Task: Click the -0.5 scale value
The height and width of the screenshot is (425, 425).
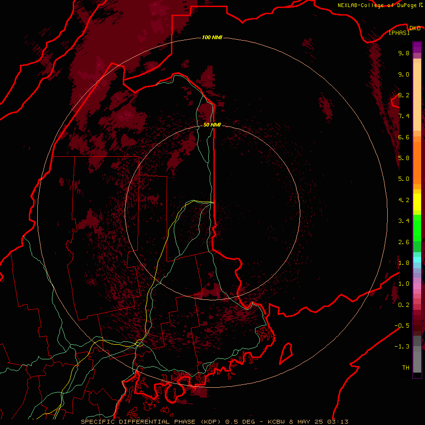Action: (402, 326)
